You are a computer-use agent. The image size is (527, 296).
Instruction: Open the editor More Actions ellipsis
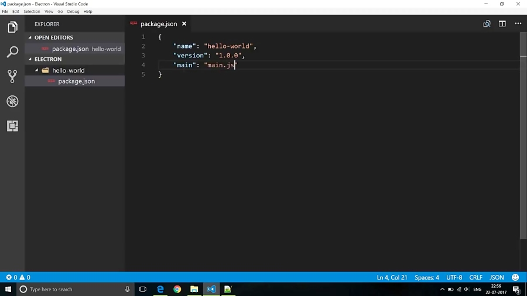click(x=518, y=24)
